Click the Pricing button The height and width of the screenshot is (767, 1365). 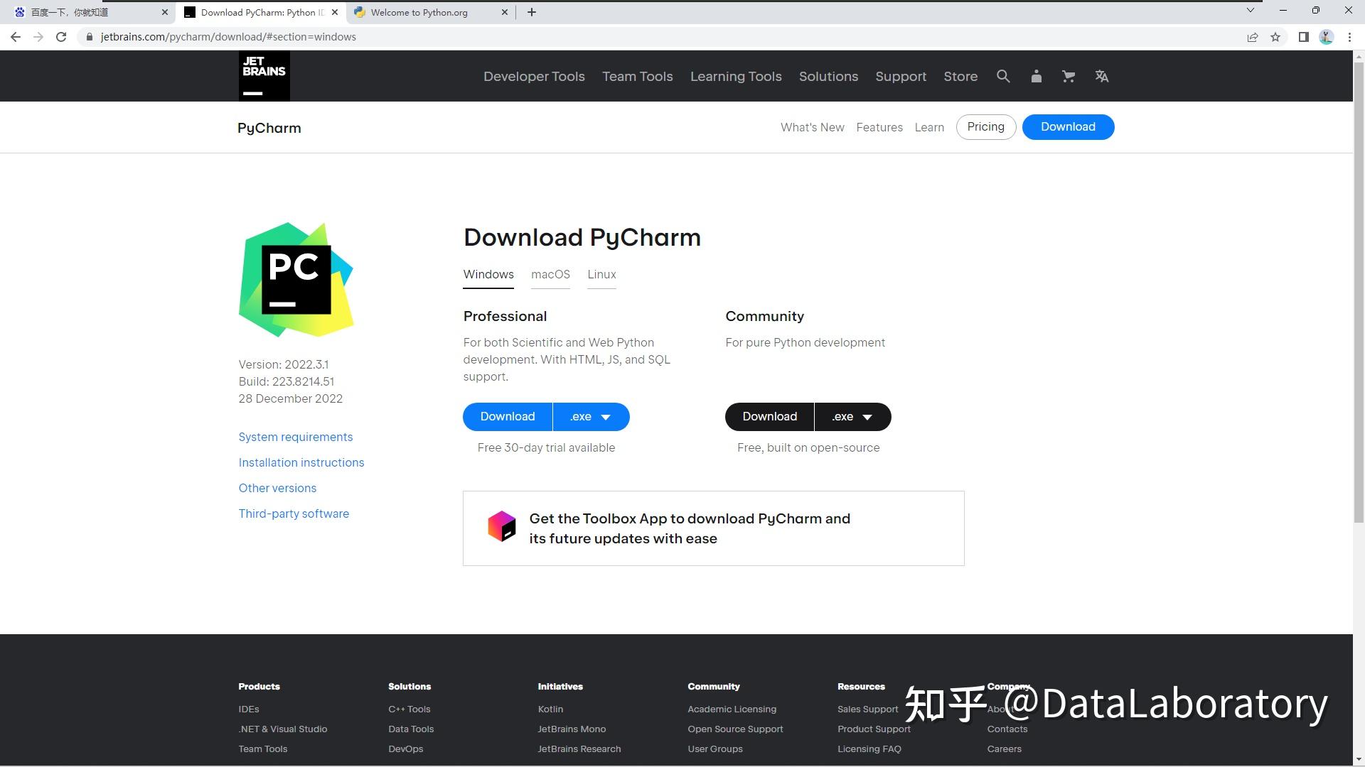[985, 126]
